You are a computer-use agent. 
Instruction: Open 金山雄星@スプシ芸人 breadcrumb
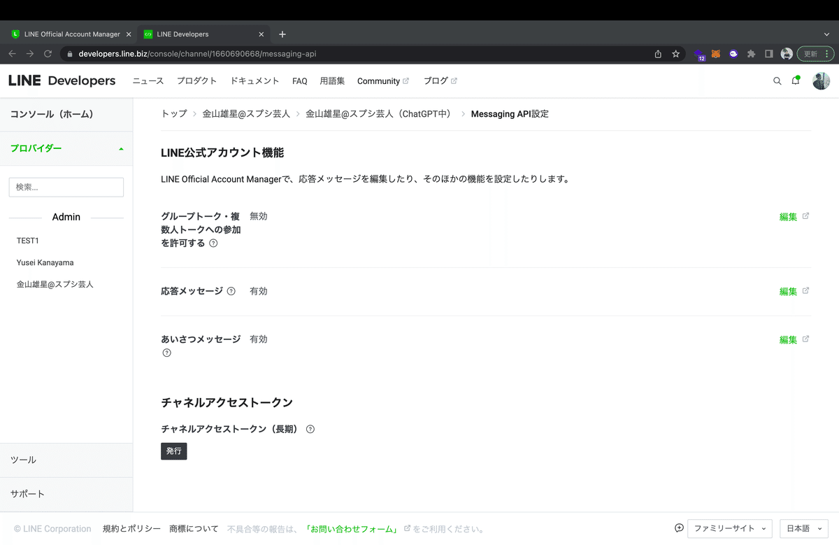(x=246, y=113)
